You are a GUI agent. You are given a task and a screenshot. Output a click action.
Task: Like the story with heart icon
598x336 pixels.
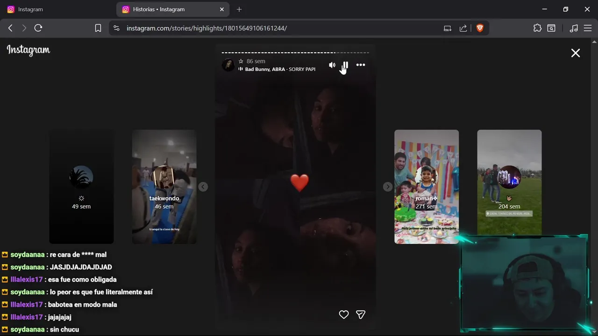click(344, 315)
